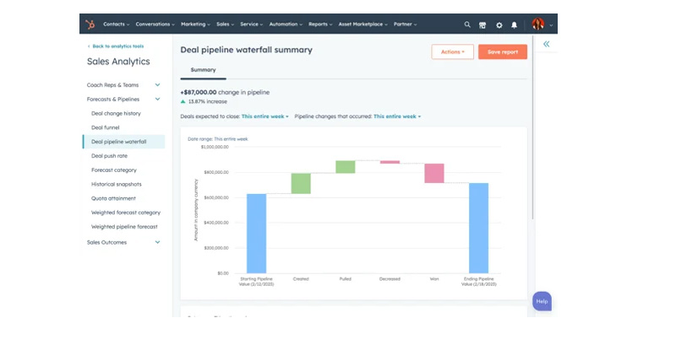Open the Help chat widget

point(542,301)
